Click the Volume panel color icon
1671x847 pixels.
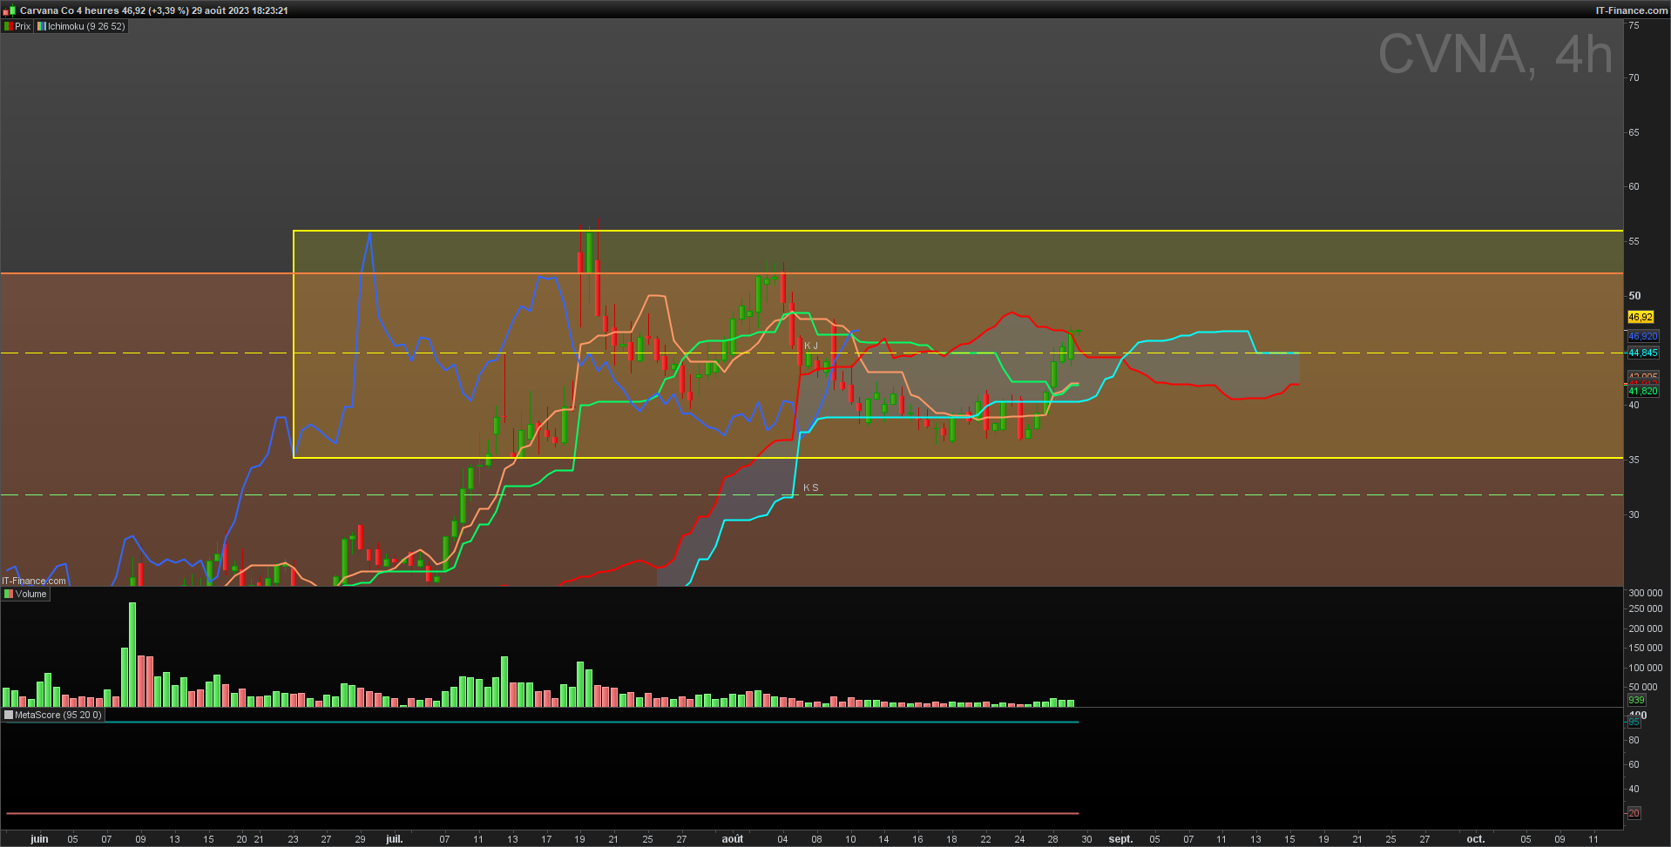9,594
